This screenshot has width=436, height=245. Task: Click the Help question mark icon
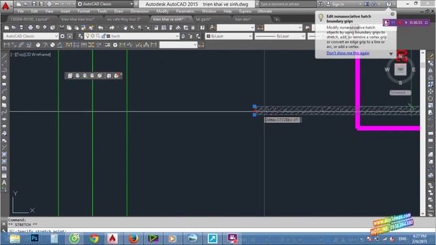(x=389, y=4)
